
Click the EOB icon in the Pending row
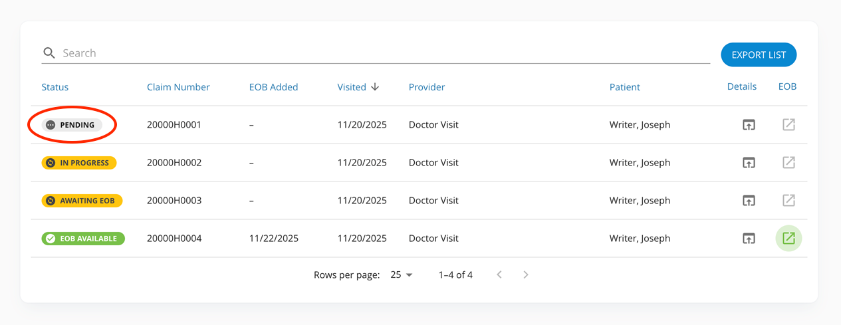(788, 125)
